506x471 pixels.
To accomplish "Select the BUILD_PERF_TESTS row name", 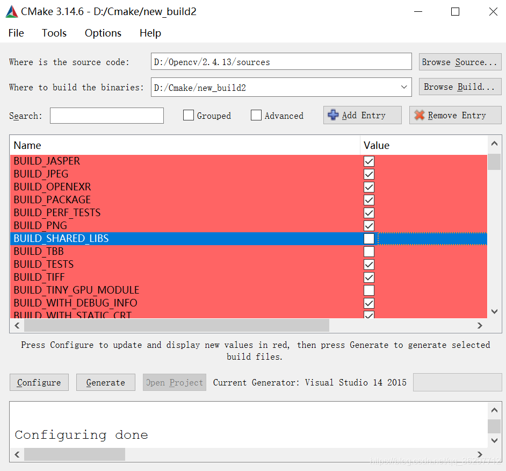I will click(x=57, y=212).
